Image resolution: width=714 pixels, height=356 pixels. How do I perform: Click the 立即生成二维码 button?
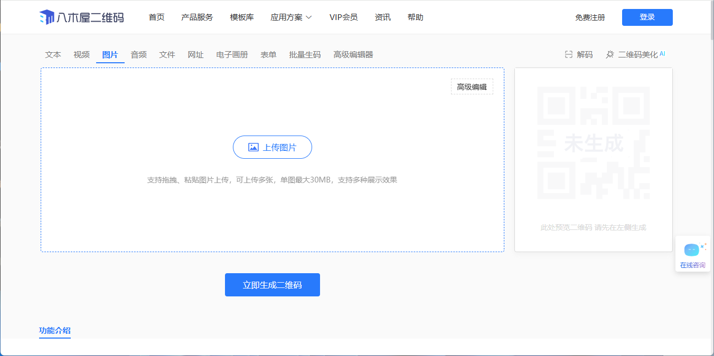coord(272,285)
